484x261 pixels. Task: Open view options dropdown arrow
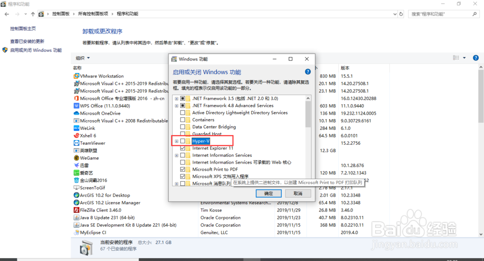click(x=464, y=58)
